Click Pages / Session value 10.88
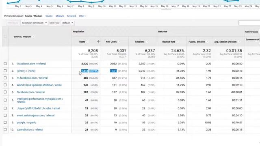 coord(208,122)
